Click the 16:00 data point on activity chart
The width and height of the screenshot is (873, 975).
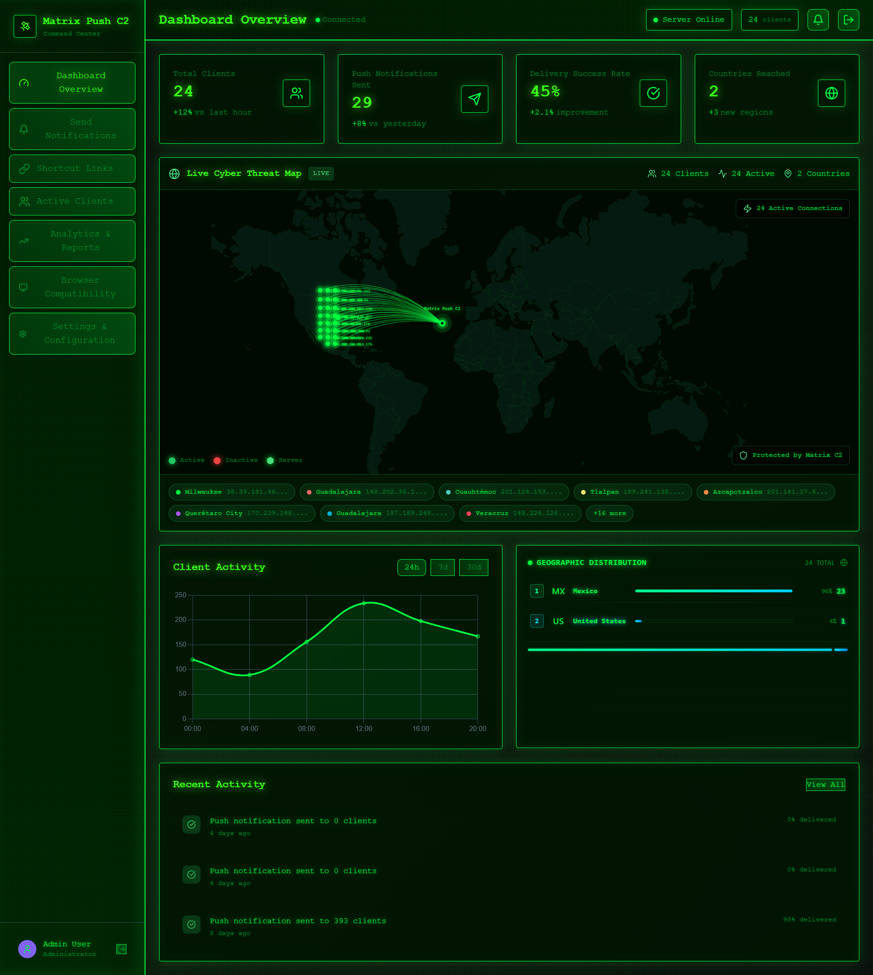[421, 621]
